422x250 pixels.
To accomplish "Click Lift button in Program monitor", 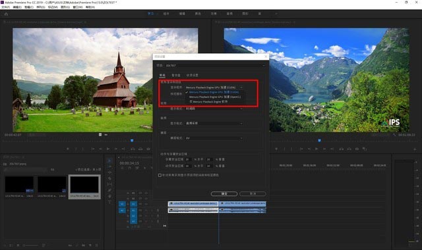I will click(x=342, y=149).
